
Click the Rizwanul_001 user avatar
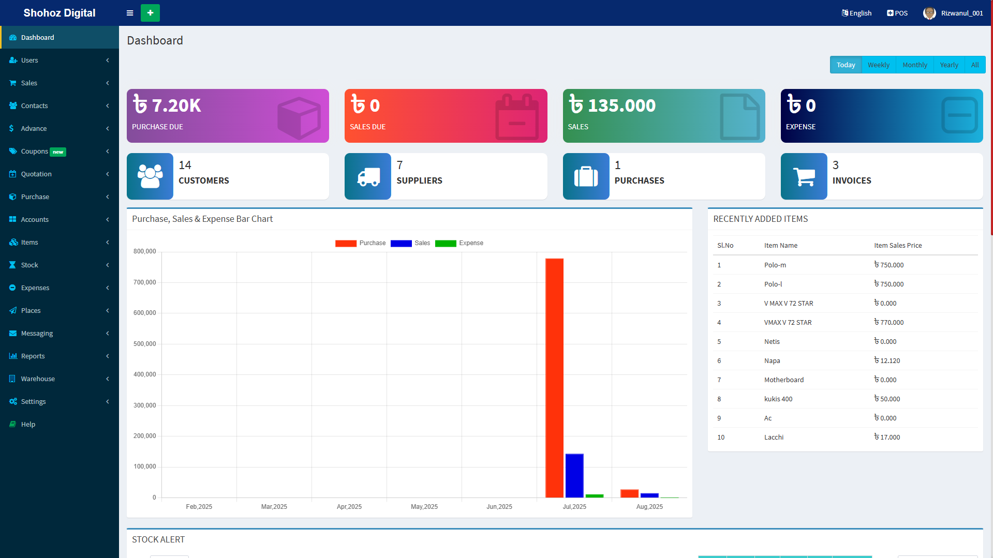click(x=929, y=13)
